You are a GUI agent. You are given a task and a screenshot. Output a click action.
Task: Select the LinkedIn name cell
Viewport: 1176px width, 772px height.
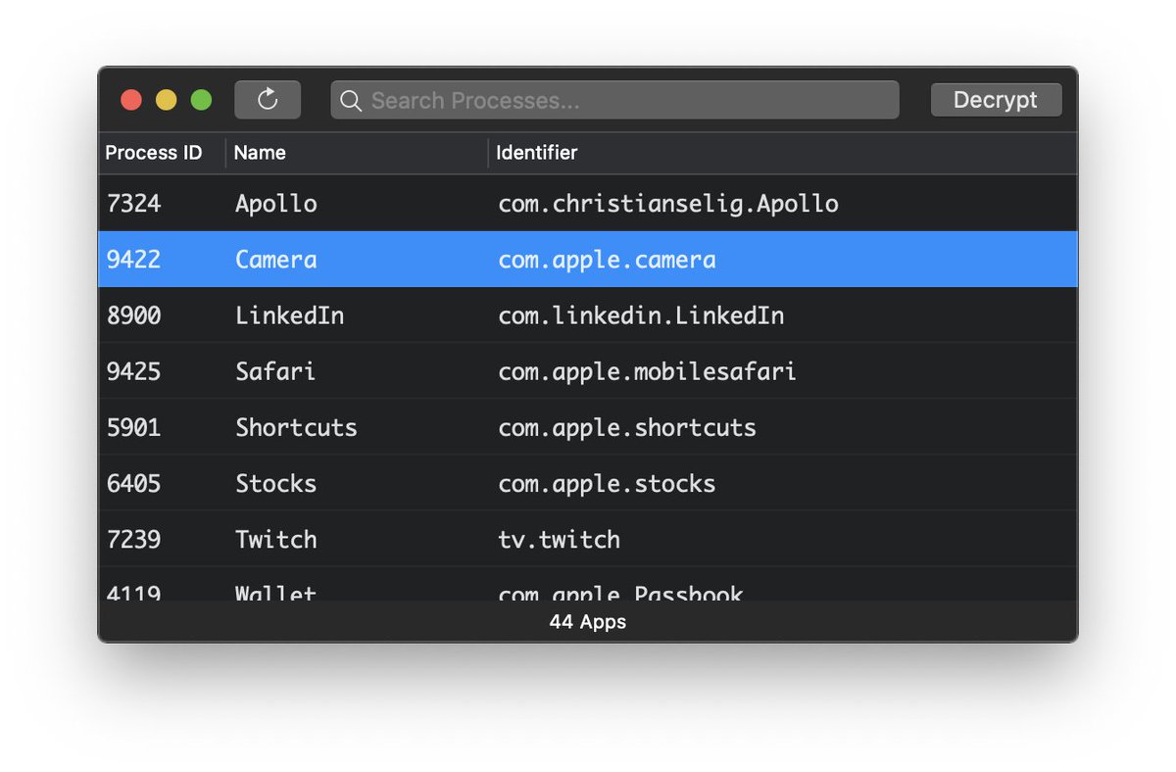click(290, 315)
